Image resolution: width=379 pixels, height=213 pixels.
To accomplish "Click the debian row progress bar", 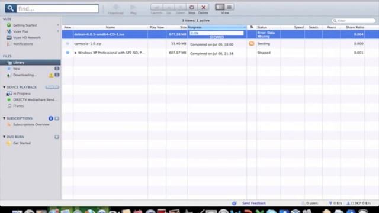I will pos(217,33).
